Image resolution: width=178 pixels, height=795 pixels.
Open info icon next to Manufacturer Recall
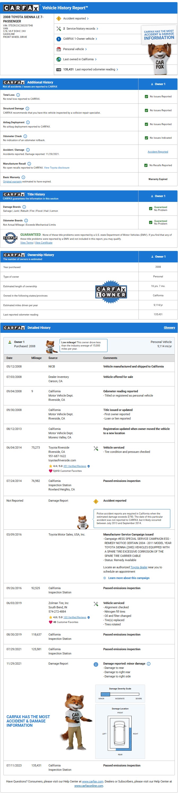coord(29,163)
